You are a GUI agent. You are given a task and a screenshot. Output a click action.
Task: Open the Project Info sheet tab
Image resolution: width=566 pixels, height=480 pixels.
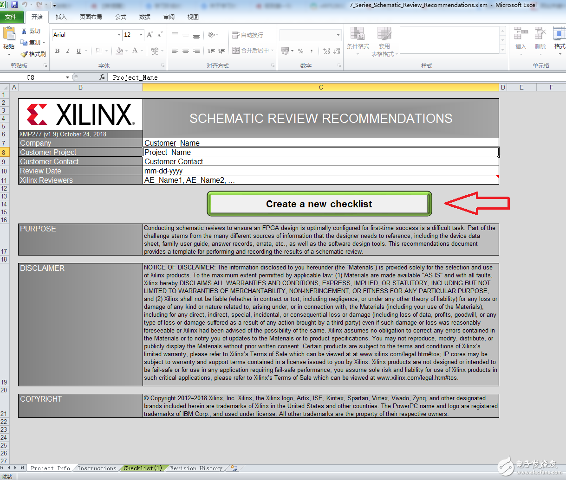click(51, 468)
